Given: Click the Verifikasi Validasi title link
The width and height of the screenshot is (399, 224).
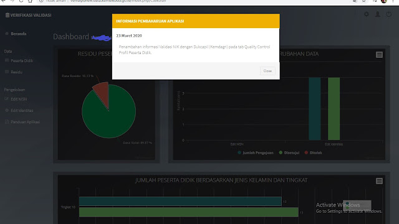Looking at the screenshot, I should pyautogui.click(x=31, y=15).
